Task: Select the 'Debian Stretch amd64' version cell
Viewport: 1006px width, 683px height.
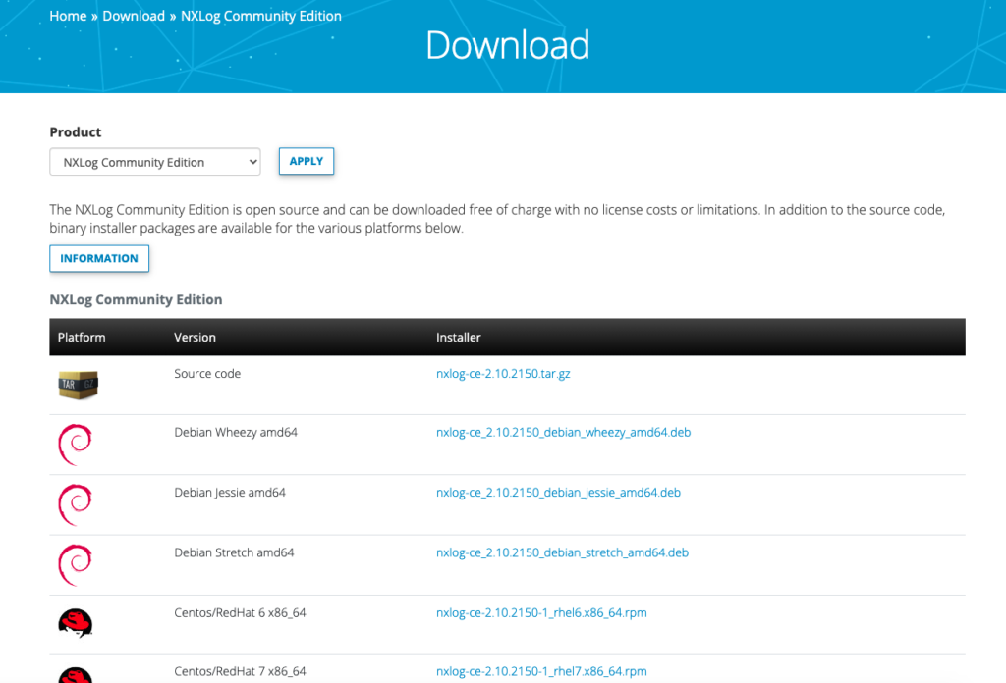Action: pos(234,552)
